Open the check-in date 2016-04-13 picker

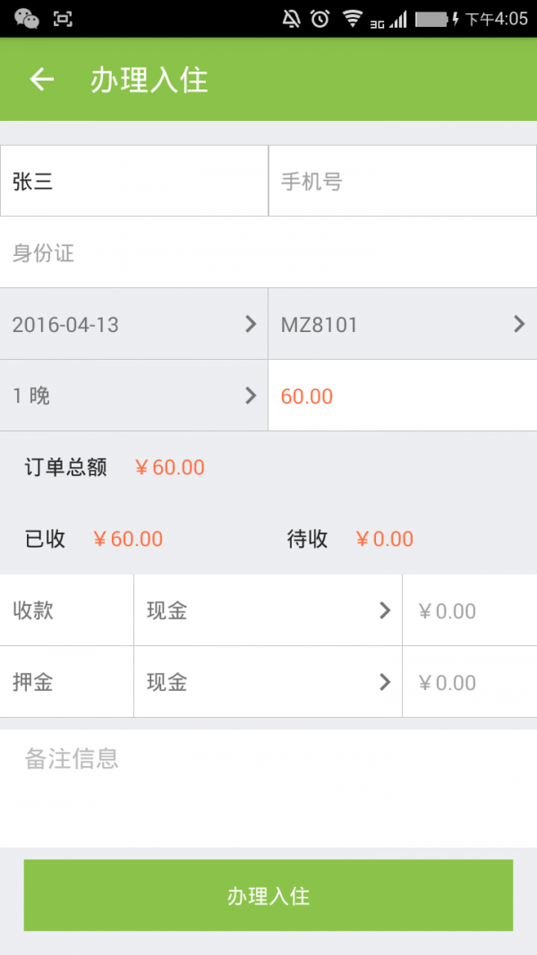134,324
